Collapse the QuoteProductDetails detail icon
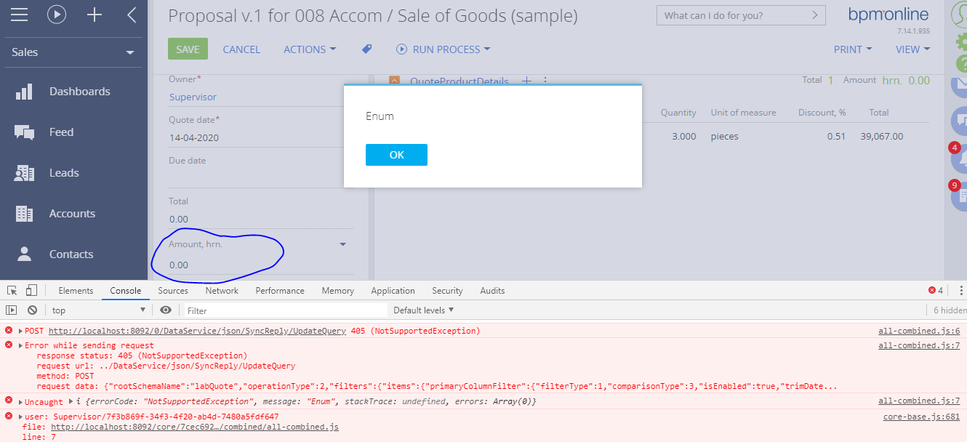The height and width of the screenshot is (442, 967). pyautogui.click(x=394, y=81)
